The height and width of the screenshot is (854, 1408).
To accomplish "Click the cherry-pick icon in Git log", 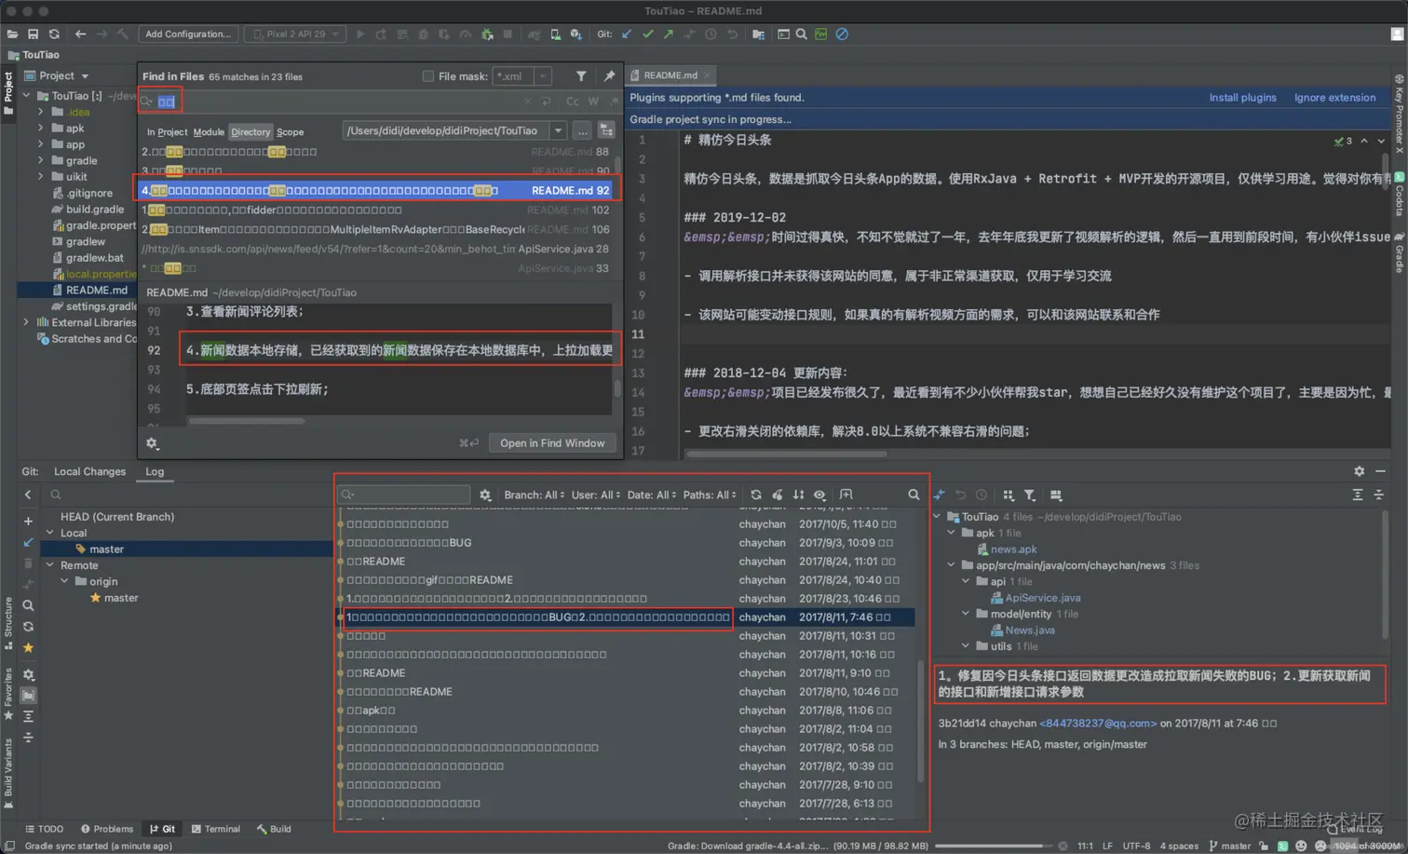I will click(778, 495).
